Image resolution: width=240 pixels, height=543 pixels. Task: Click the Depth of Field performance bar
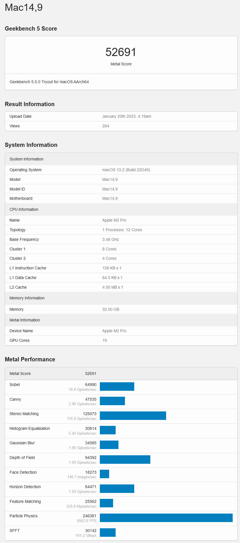click(x=125, y=460)
